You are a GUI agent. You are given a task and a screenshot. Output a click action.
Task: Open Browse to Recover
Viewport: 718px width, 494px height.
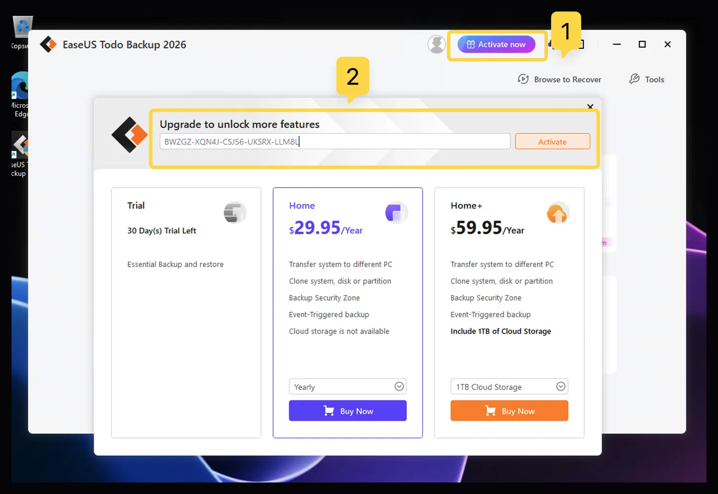[560, 79]
